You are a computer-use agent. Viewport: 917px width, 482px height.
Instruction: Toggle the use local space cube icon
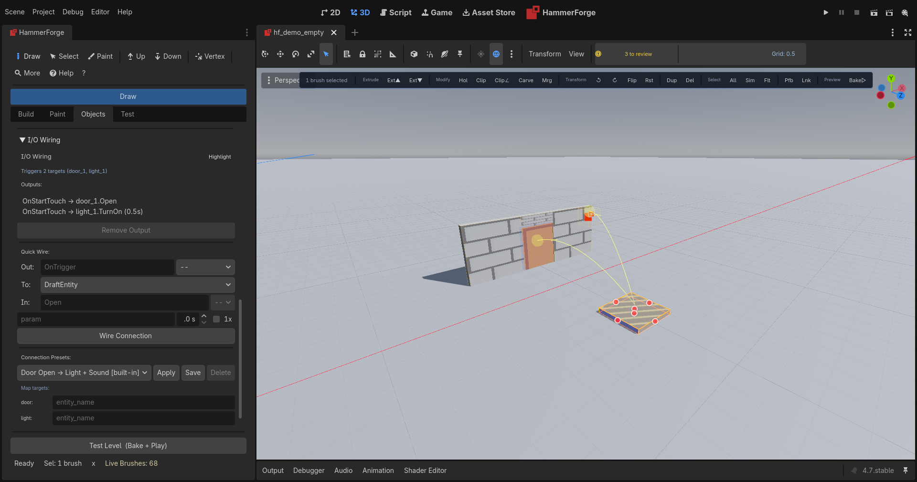tap(414, 54)
